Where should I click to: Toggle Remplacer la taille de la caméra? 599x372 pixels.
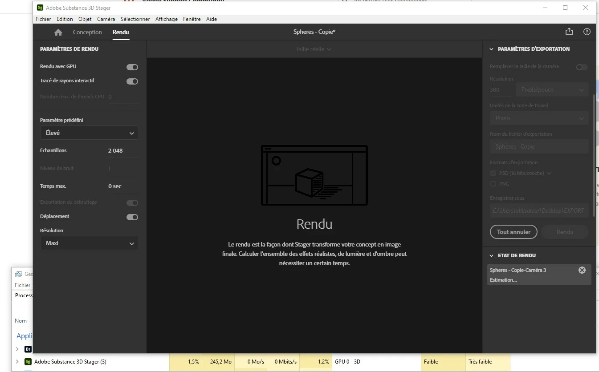coord(582,67)
